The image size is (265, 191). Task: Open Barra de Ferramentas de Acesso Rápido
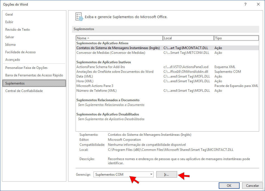coord(34,75)
